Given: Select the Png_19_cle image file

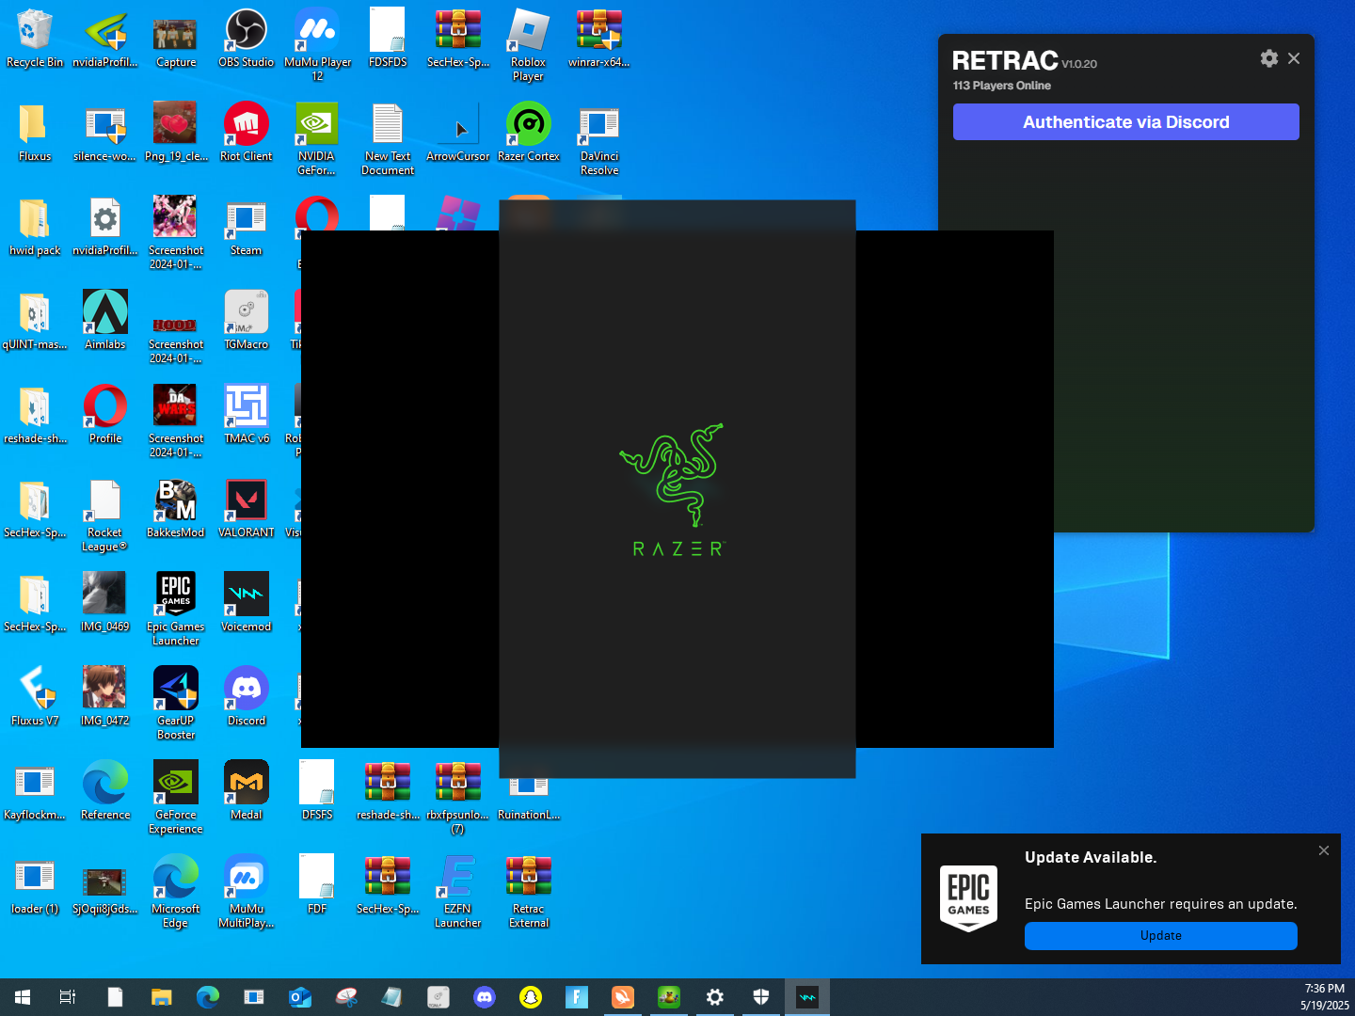Looking at the screenshot, I should click(x=176, y=133).
